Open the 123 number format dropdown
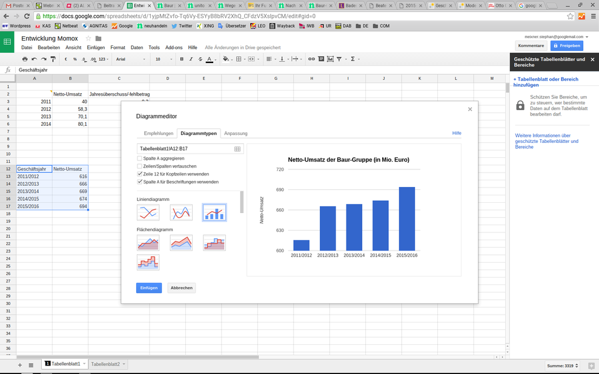Image resolution: width=599 pixels, height=374 pixels. pyautogui.click(x=104, y=59)
